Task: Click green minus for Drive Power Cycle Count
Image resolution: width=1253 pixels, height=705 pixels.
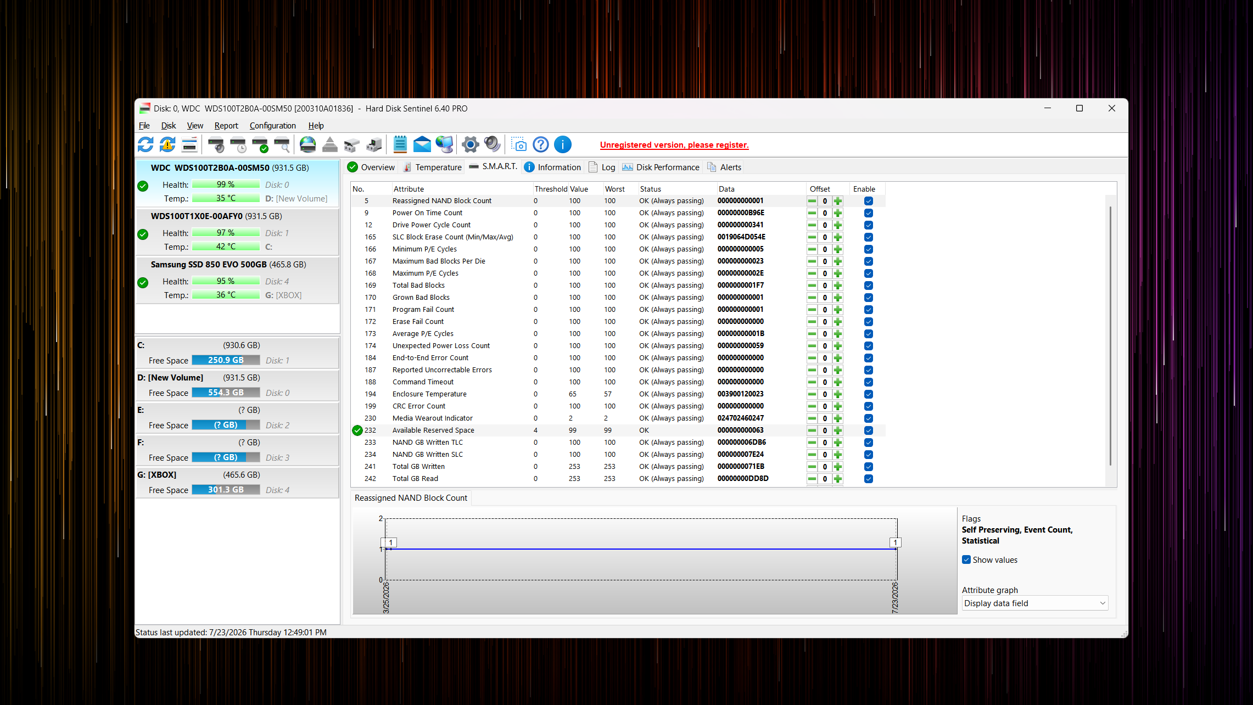Action: [812, 225]
